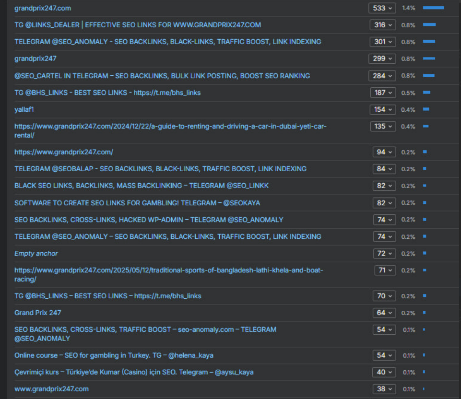Open the Çevrimiçi kurs @aysu_kaya anchor
Image resolution: width=461 pixels, height=399 pixels.
coord(134,372)
